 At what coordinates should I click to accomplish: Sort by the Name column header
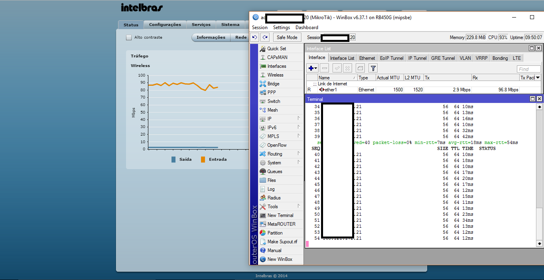pyautogui.click(x=337, y=78)
